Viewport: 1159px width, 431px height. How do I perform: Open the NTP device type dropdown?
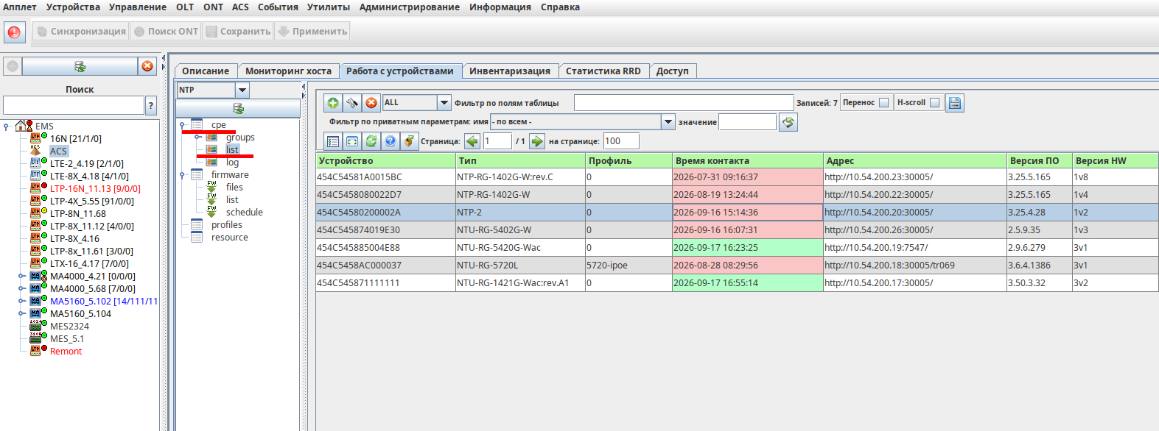pos(242,90)
